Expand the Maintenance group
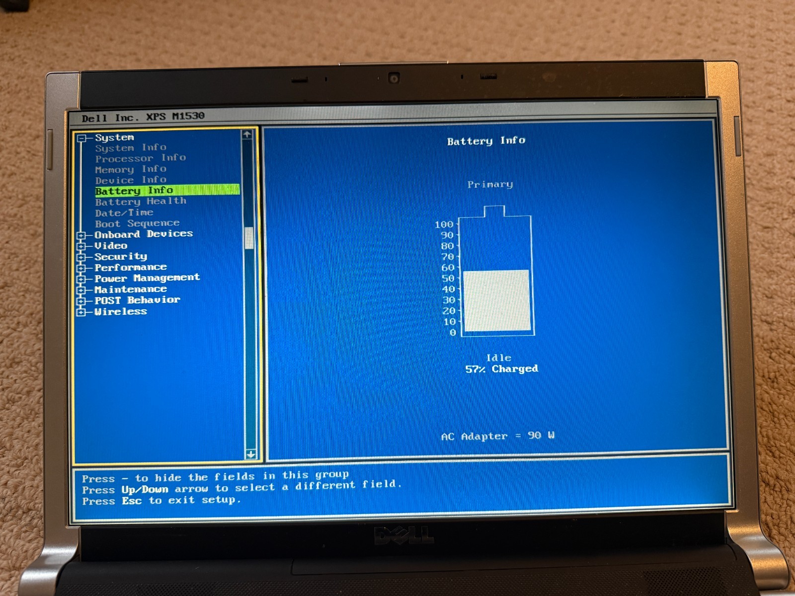This screenshot has width=795, height=596. click(x=81, y=290)
